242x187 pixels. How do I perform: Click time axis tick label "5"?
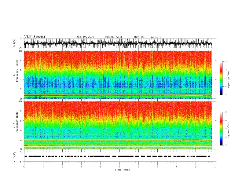pyautogui.click(x=119, y=167)
